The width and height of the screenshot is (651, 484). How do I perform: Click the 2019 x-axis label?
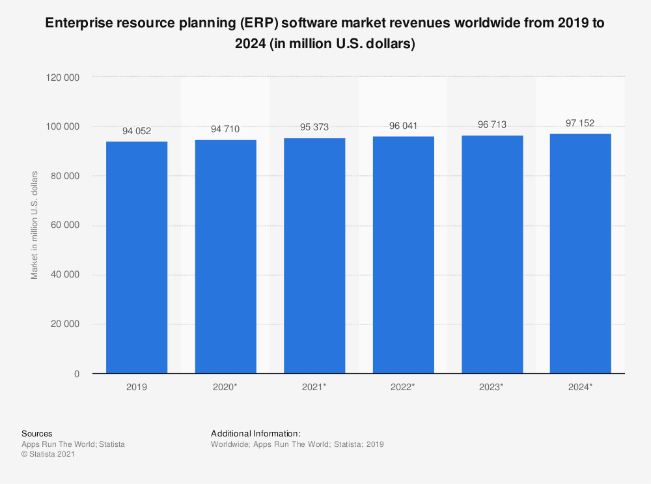pyautogui.click(x=137, y=387)
